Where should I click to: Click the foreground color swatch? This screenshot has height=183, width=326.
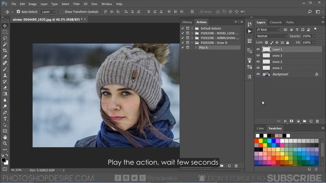point(4,160)
